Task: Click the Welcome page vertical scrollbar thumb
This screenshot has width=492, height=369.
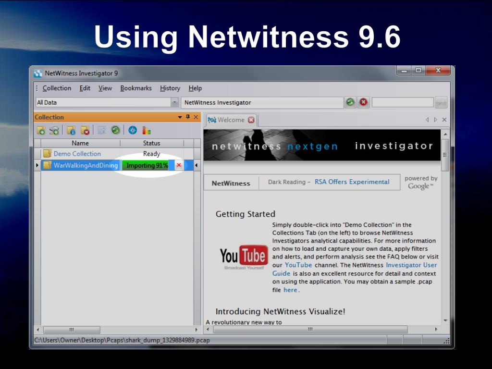Action: [445, 155]
